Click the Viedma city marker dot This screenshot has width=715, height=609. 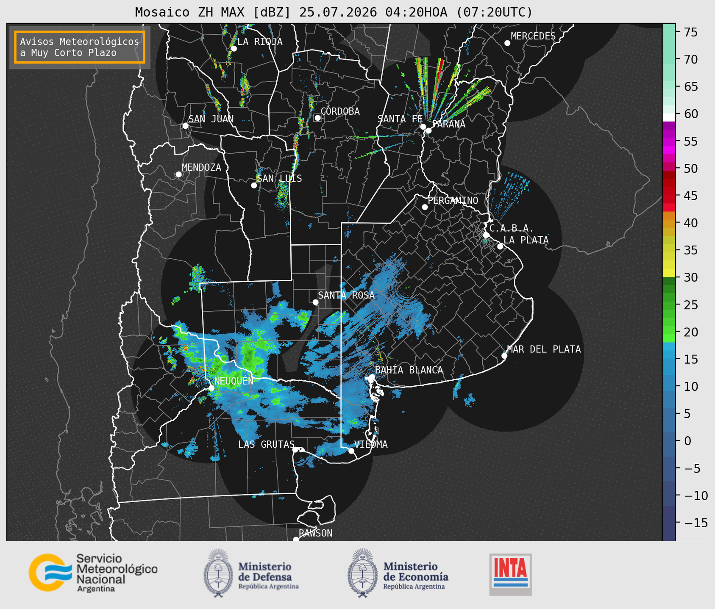351,451
